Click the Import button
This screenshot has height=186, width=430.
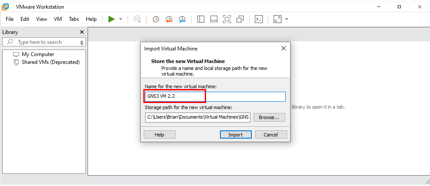click(236, 135)
